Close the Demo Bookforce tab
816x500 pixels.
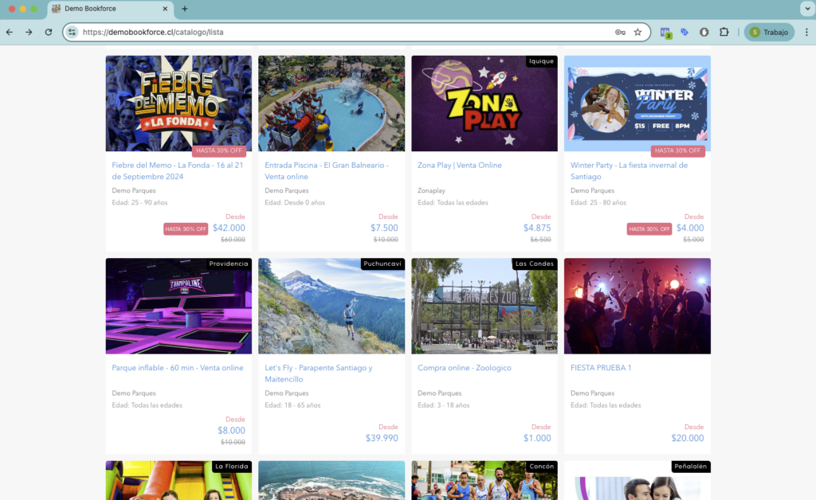pyautogui.click(x=165, y=9)
